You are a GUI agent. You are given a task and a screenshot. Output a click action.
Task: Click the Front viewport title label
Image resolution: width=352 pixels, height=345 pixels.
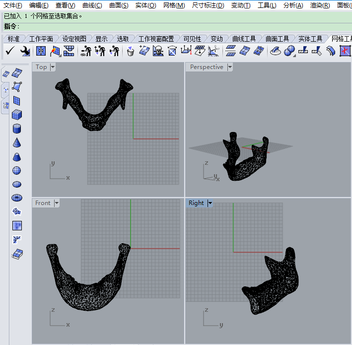(43, 203)
